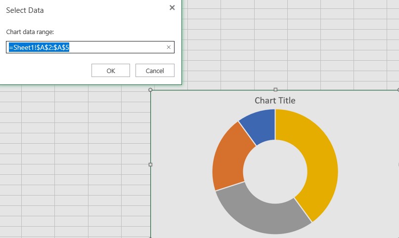Confirm with the OK button

[111, 70]
